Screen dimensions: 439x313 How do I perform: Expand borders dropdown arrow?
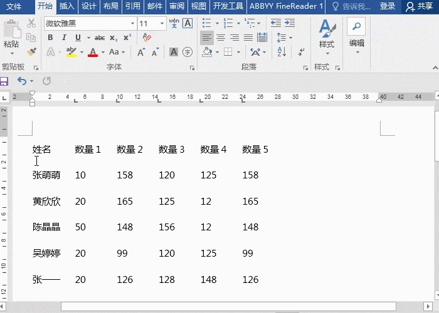238,52
